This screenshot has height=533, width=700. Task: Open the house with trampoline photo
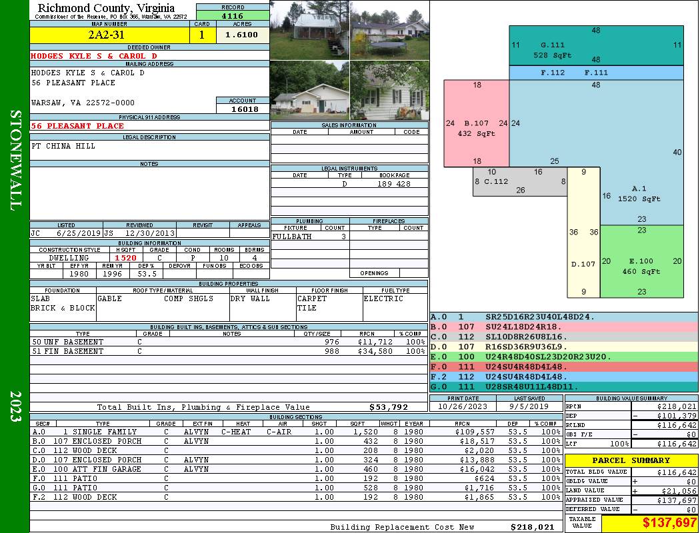(390, 30)
